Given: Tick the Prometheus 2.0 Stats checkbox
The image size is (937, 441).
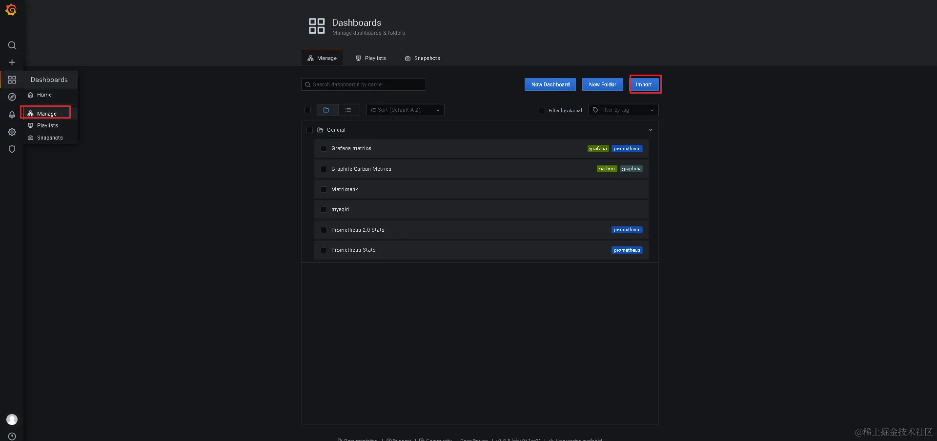Looking at the screenshot, I should point(324,230).
